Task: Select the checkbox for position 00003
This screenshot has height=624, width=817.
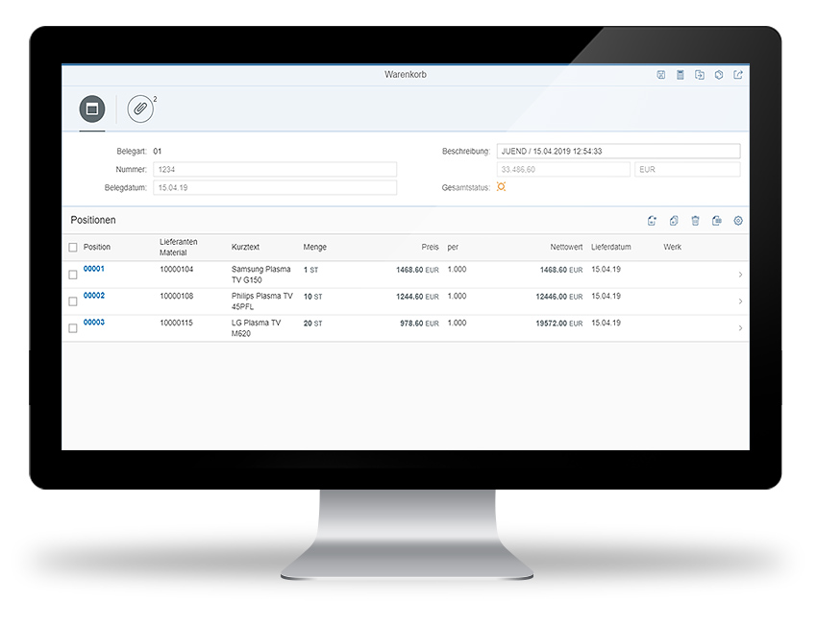Action: pos(73,328)
